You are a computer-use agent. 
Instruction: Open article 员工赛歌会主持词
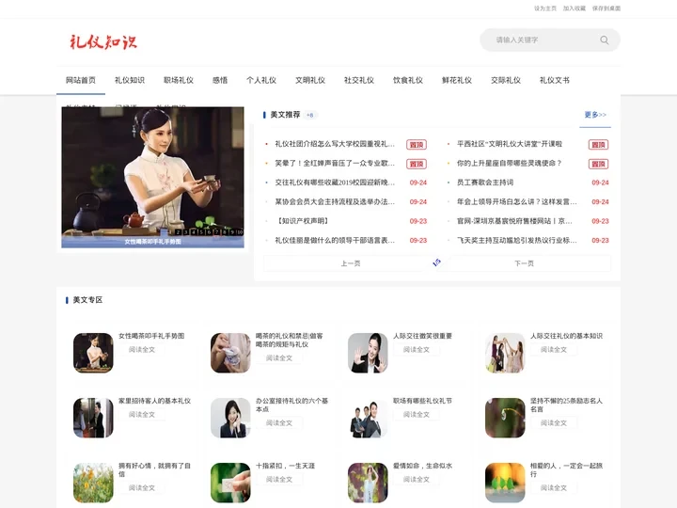(x=485, y=183)
